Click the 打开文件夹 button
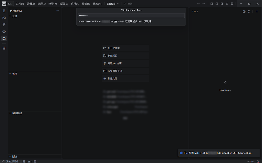This screenshot has width=262, height=163. click(125, 48)
